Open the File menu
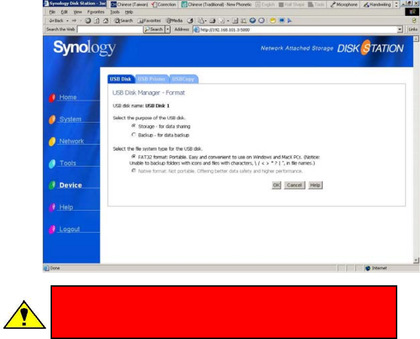The image size is (420, 339). coord(52,12)
